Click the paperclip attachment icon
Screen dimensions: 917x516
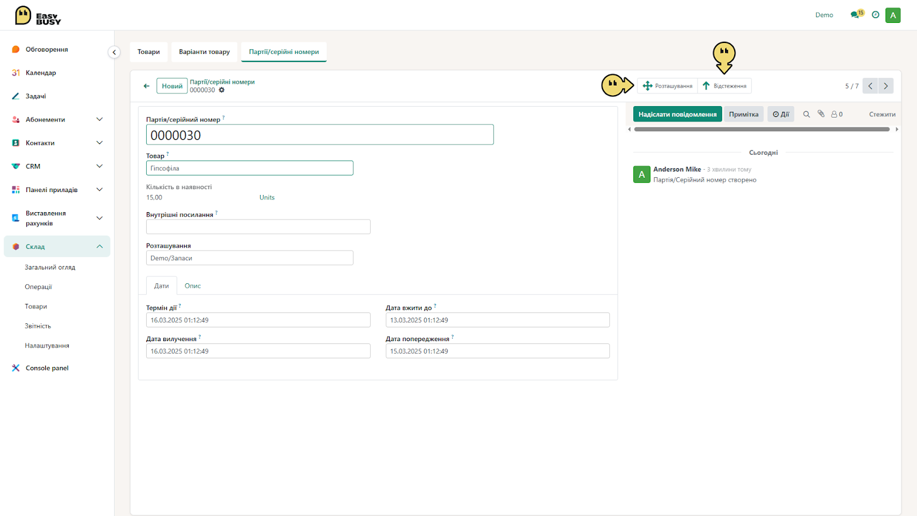click(x=821, y=114)
